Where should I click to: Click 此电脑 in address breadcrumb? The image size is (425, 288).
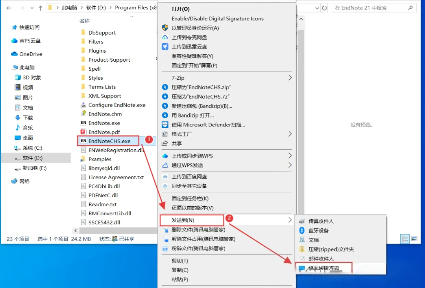[x=70, y=7]
